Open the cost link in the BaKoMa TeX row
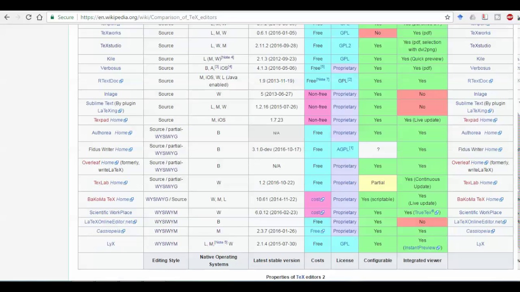520x292 pixels. tap(318, 199)
